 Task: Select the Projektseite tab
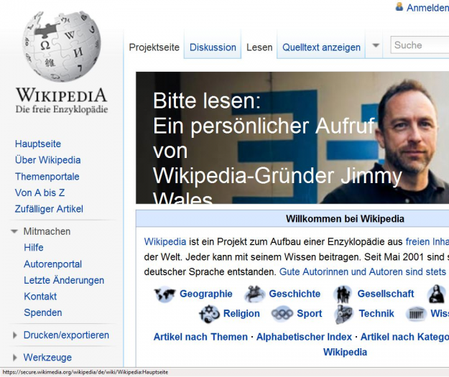click(154, 47)
